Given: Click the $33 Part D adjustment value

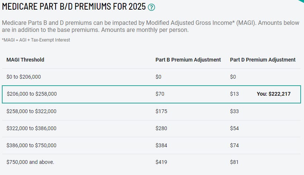Looking at the screenshot, I should 234,112.
